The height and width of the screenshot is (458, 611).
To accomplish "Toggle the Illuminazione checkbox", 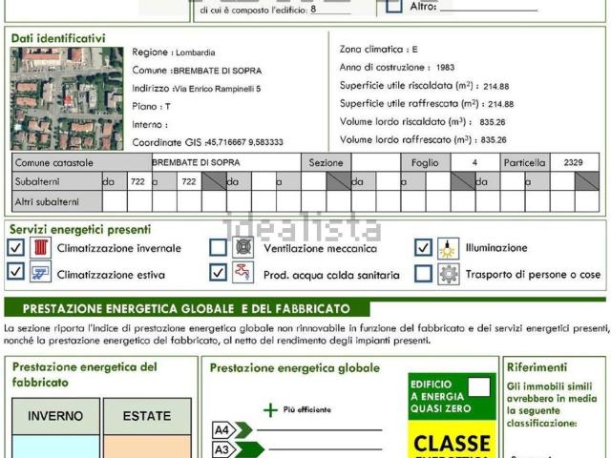I will point(423,248).
